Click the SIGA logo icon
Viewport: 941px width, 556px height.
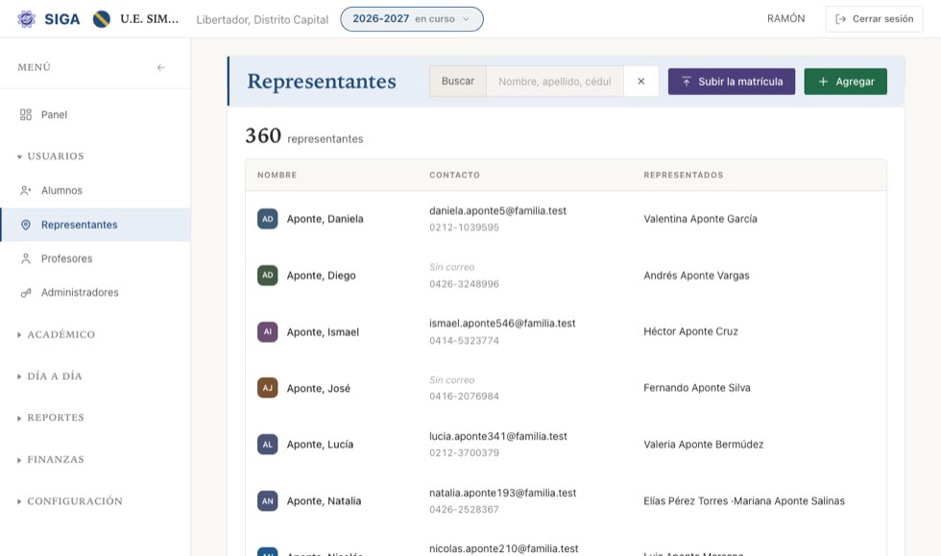pos(26,18)
